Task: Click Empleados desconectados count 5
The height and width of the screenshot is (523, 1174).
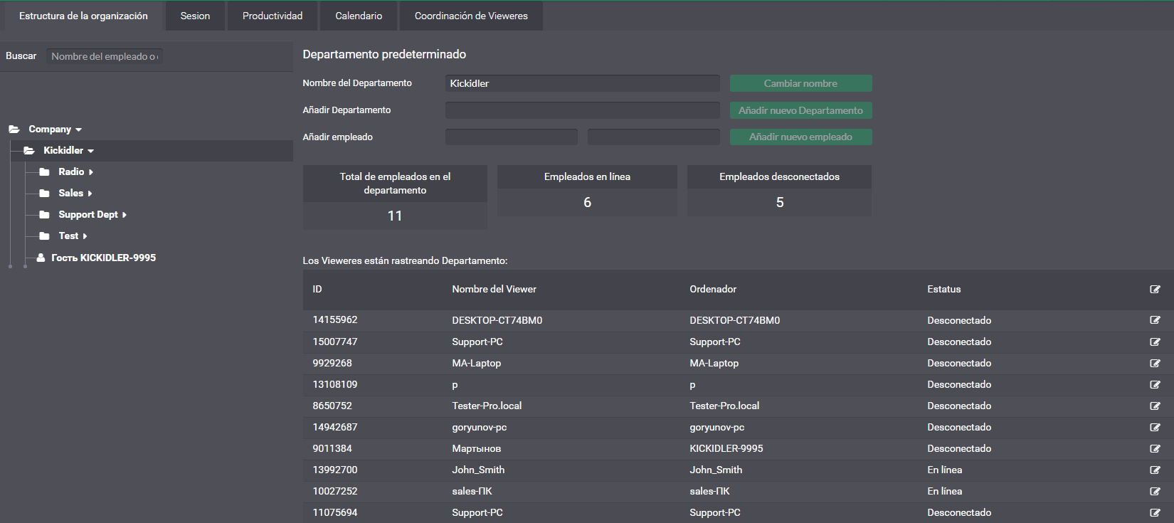Action: 780,202
